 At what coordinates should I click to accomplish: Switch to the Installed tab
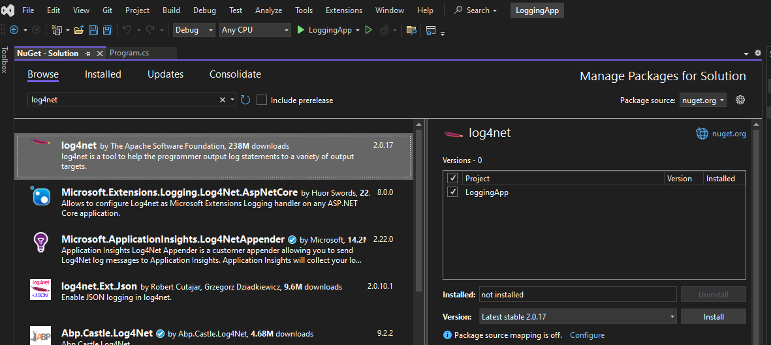click(x=102, y=74)
